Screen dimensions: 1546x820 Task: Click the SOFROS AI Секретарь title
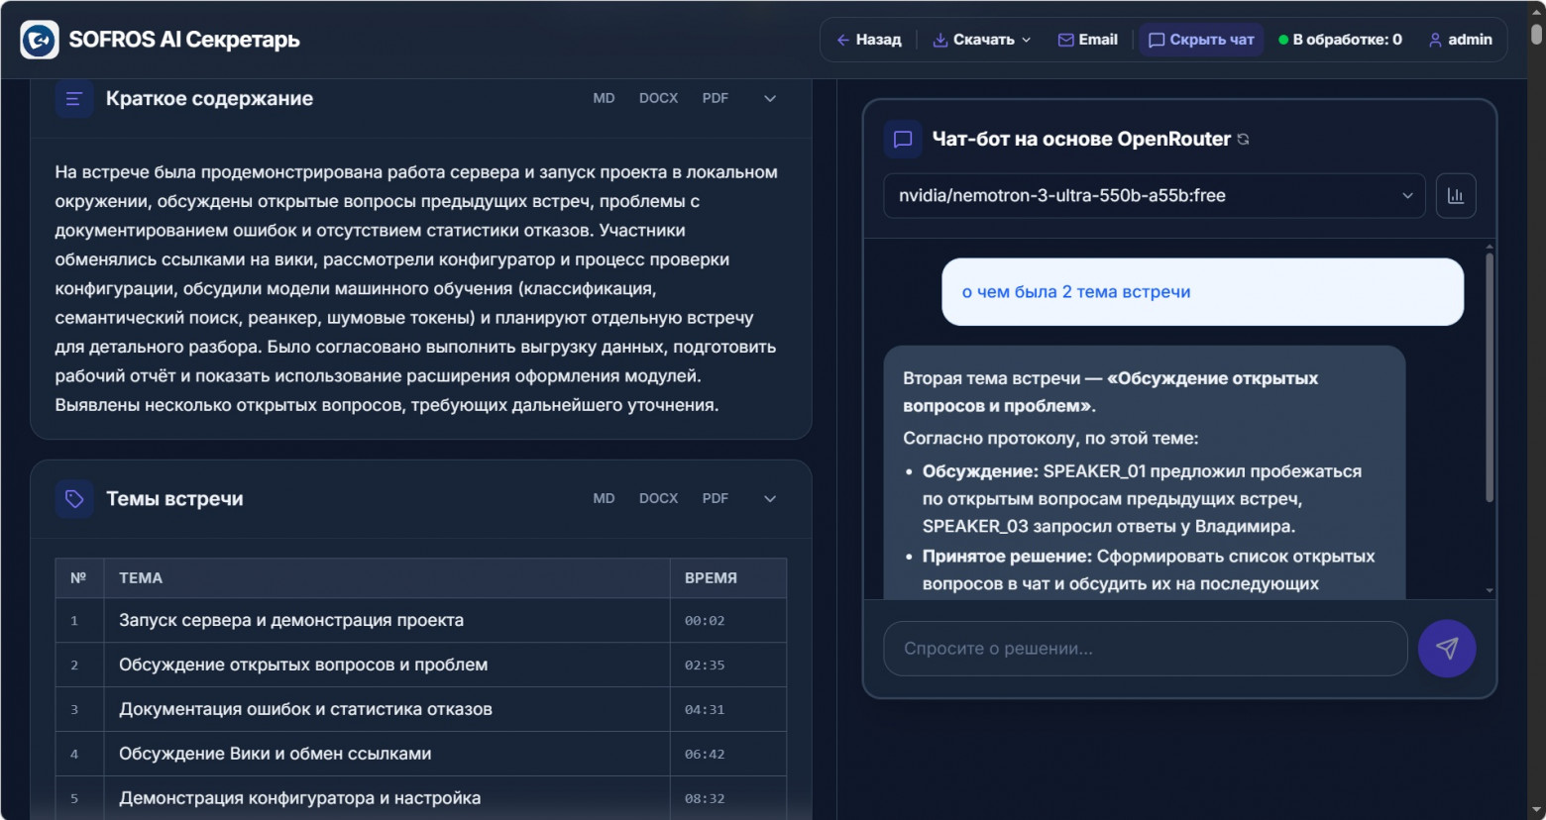tap(184, 40)
